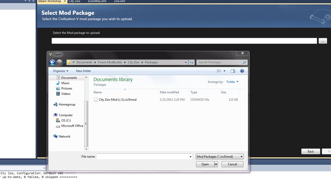Click the Help question mark icon
Screen dimensions: 331x181
pos(242,71)
